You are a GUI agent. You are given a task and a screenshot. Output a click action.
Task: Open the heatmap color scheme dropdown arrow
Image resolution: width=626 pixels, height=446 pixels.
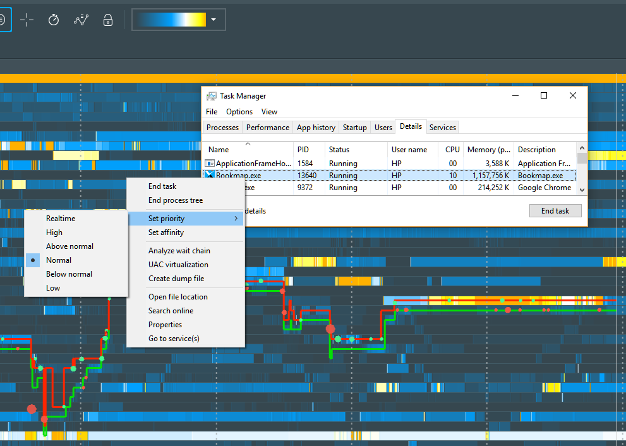[x=214, y=20]
